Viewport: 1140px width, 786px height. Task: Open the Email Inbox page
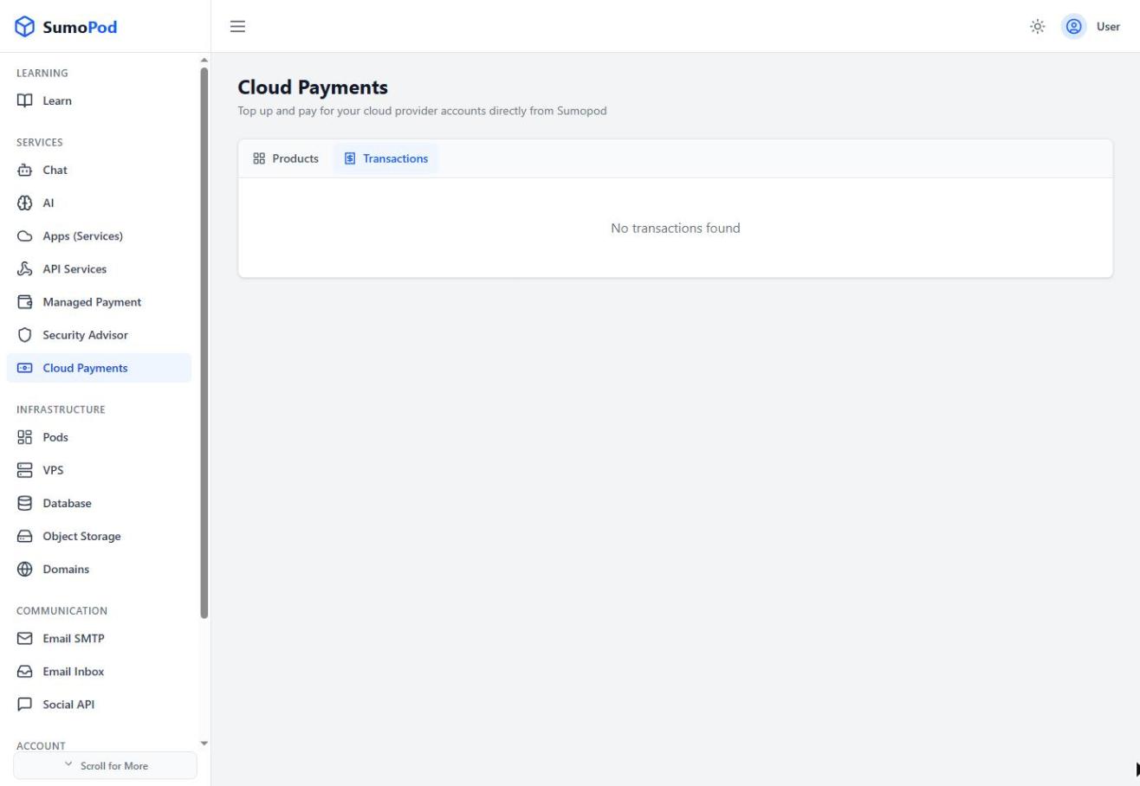pos(99,671)
